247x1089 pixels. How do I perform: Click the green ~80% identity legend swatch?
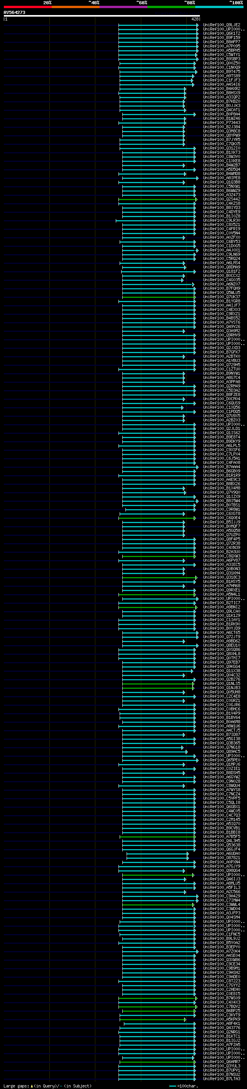tap(171, 7)
